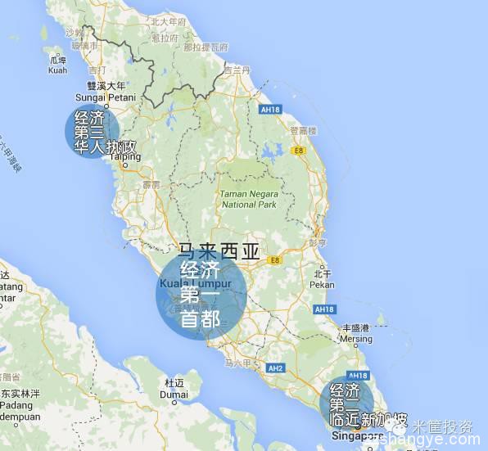
Task: Click the Dumai label
Action: [x=174, y=395]
